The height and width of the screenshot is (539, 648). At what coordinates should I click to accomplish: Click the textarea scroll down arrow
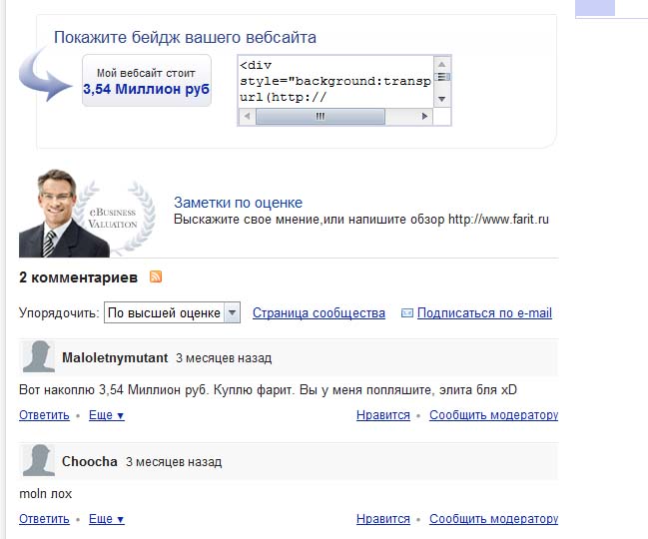pos(441,99)
